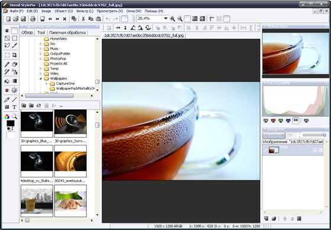The image size is (331, 230).
Task: Select the Red Eye removal tool
Action: pyautogui.click(x=7, y=90)
